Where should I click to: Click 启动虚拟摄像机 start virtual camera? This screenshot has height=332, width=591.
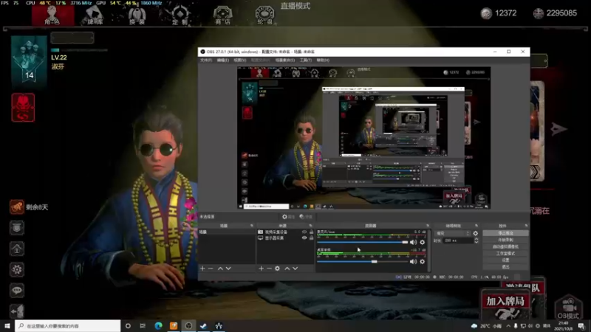click(x=505, y=246)
